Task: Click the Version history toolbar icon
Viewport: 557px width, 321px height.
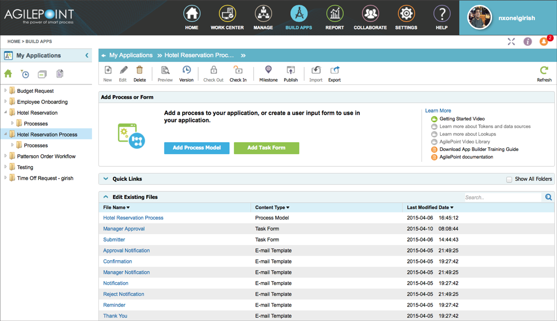Action: (186, 73)
